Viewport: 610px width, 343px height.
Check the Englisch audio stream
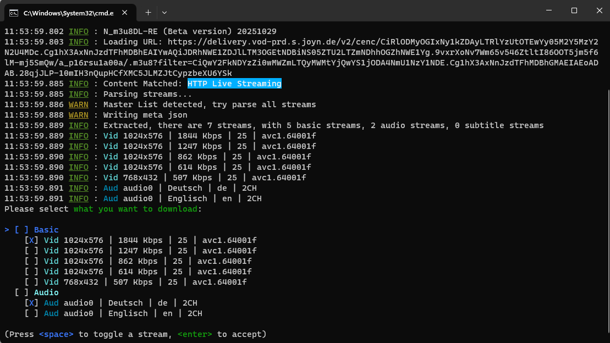(x=31, y=313)
